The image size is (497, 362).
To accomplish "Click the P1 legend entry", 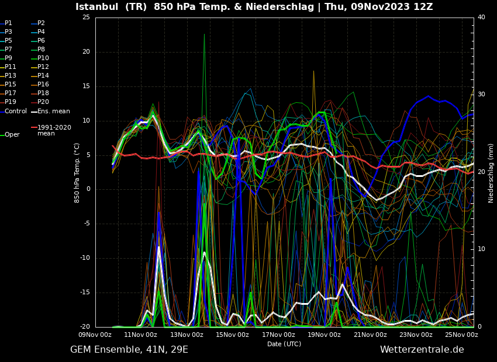I will click(x=6, y=23).
